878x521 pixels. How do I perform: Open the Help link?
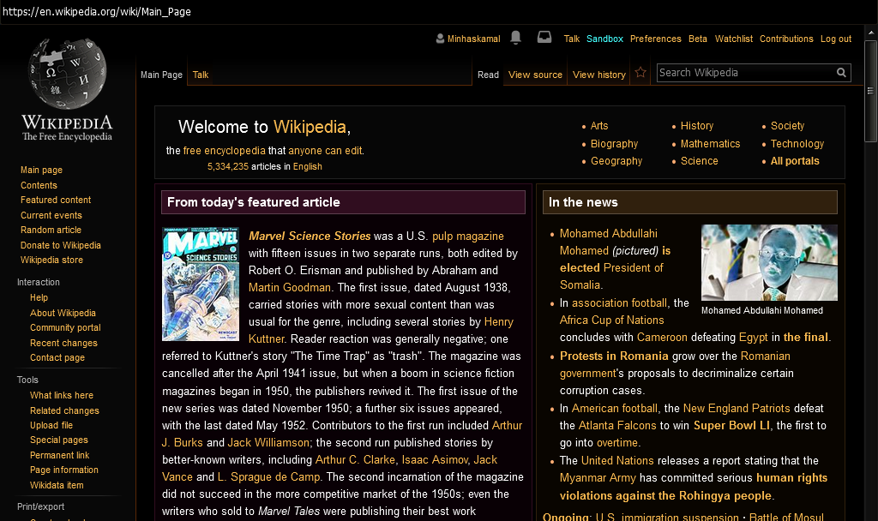coord(39,297)
